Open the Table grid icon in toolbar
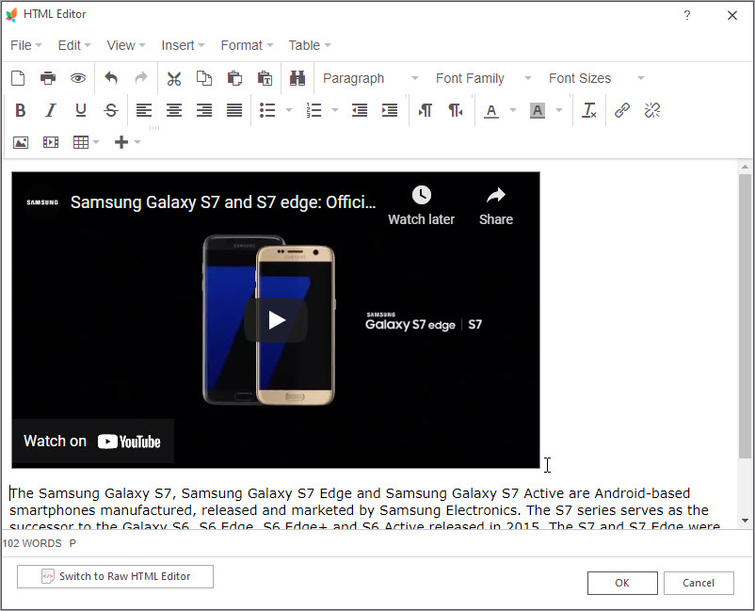The width and height of the screenshot is (755, 611). click(x=80, y=142)
